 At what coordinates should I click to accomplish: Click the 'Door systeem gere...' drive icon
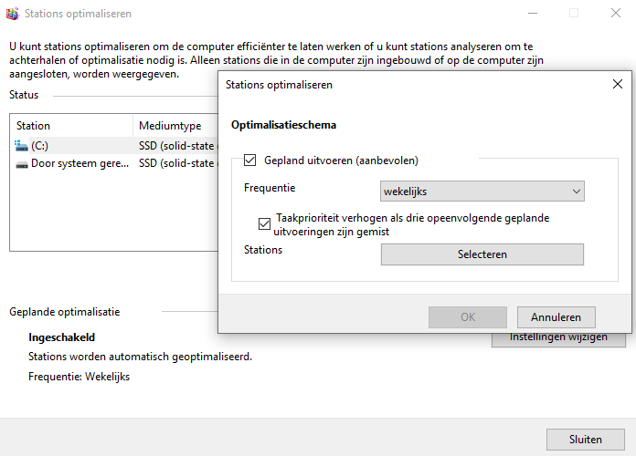click(x=22, y=164)
